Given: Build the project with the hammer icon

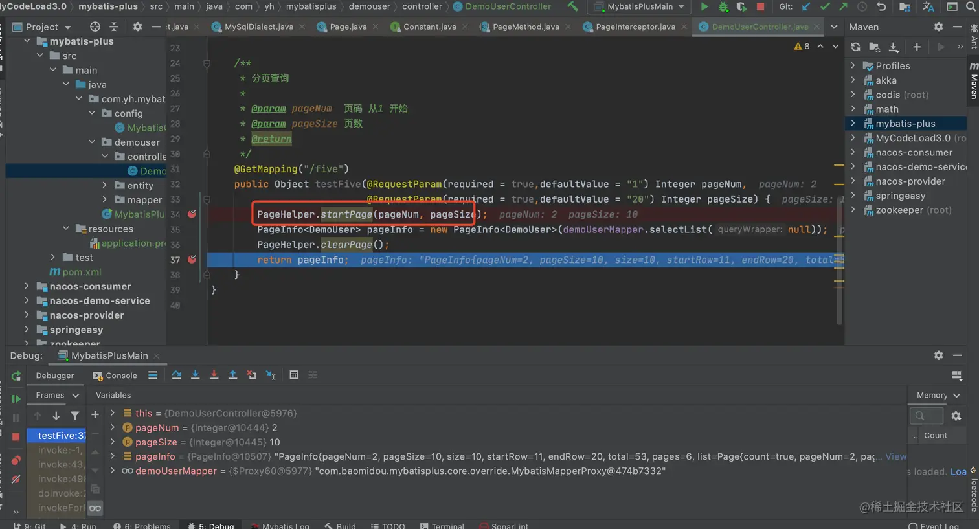Looking at the screenshot, I should 572,6.
